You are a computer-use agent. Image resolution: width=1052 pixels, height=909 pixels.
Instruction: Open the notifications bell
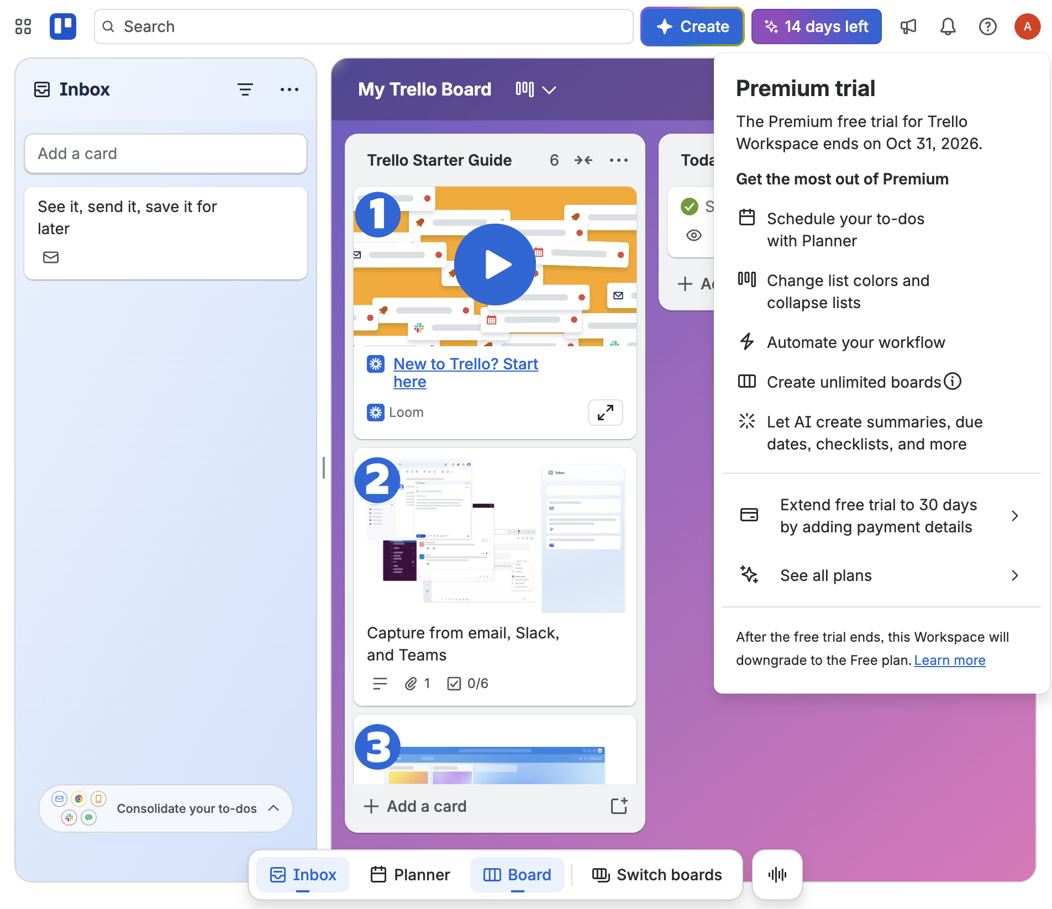pyautogui.click(x=948, y=27)
